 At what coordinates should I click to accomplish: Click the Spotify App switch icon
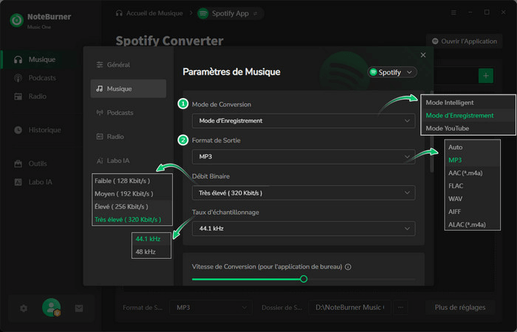[256, 13]
